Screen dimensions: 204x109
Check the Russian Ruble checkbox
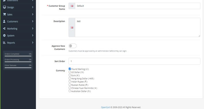point(70,85)
